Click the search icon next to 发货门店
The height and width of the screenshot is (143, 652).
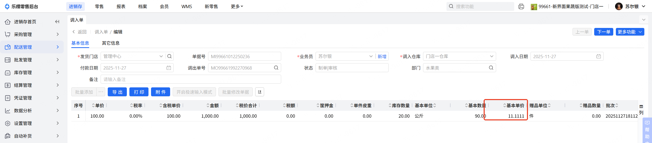pos(170,56)
